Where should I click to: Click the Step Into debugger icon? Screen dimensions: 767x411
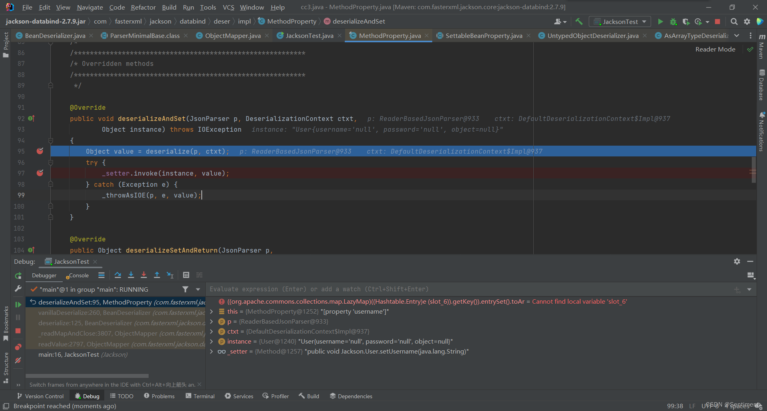(x=131, y=275)
